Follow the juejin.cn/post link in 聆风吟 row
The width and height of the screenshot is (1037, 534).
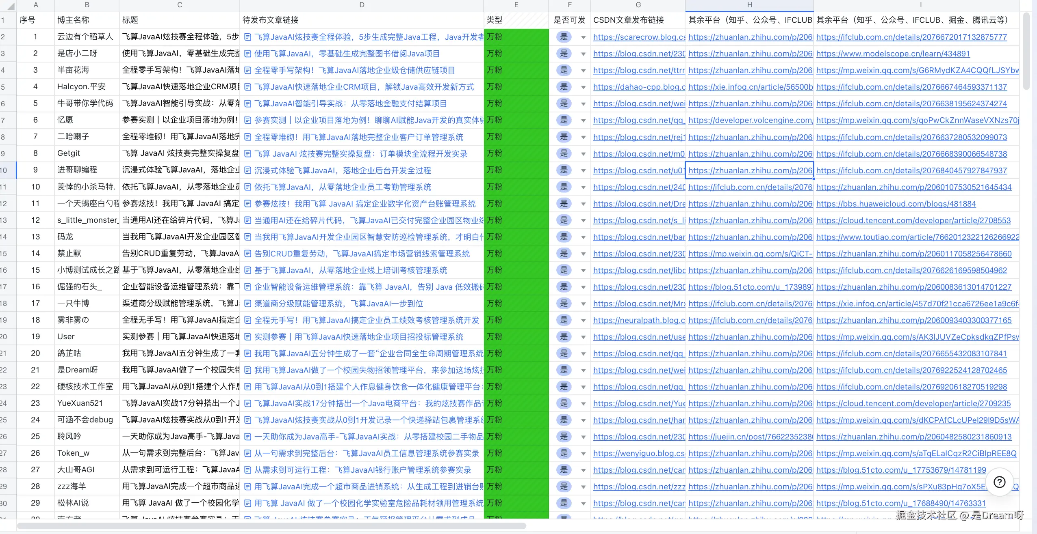pyautogui.click(x=751, y=437)
